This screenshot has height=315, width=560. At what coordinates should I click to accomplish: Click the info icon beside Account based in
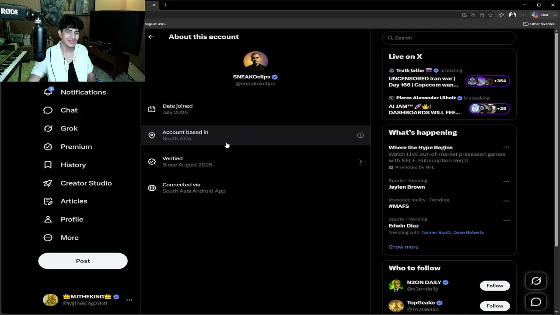tap(360, 135)
